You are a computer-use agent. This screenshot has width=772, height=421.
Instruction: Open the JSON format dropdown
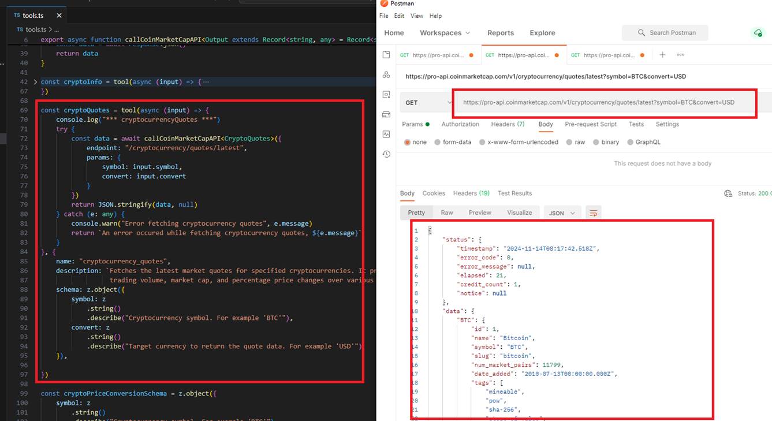pos(562,213)
